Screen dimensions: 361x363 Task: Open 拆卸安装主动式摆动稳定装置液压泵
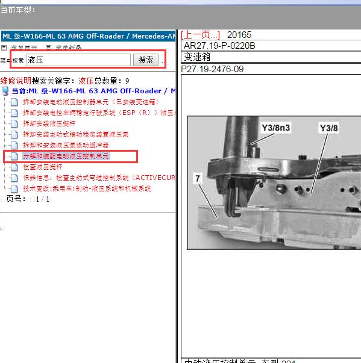[75, 134]
